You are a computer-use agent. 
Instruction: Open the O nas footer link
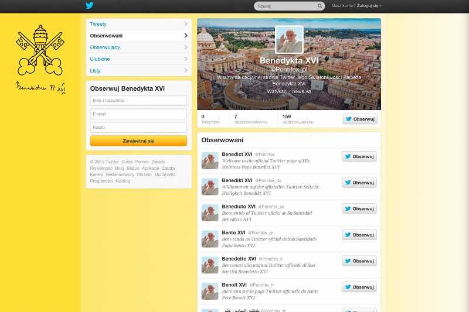point(127,162)
